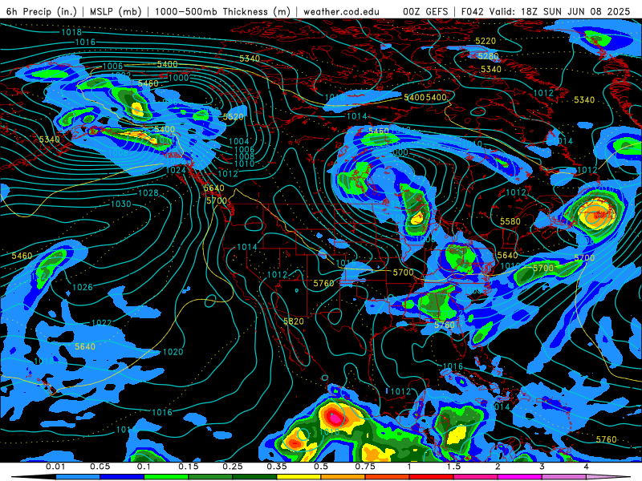The width and height of the screenshot is (642, 481).
Task: Click the 5820 thickness label
Action: click(294, 321)
